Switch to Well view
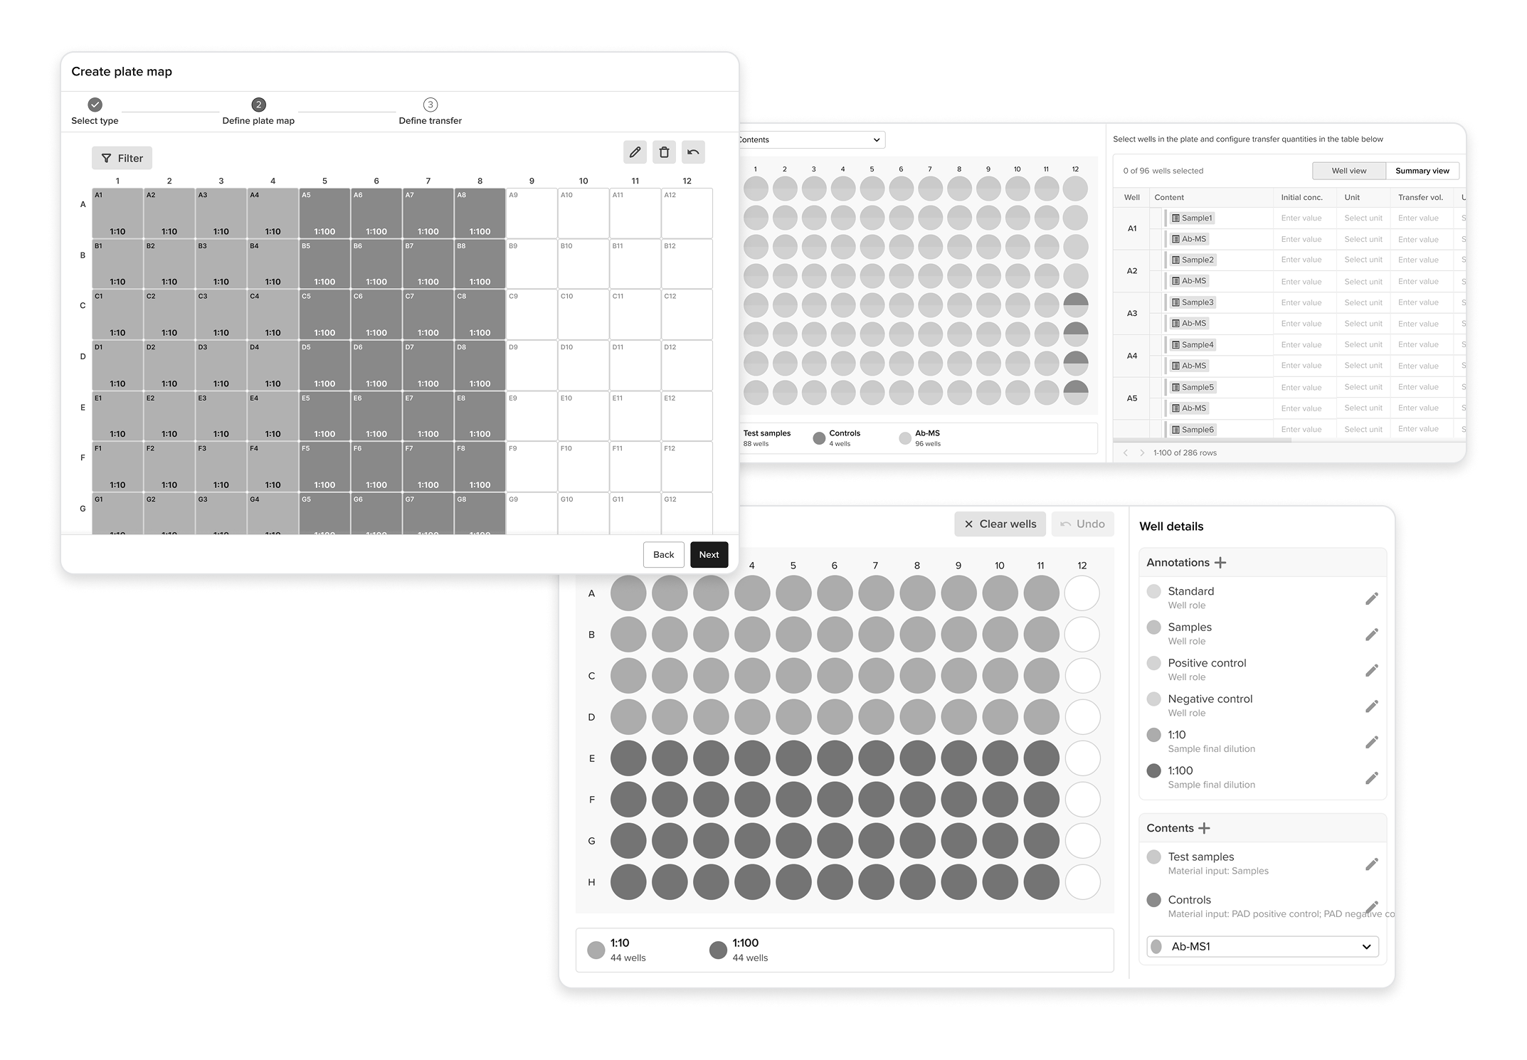This screenshot has height=1060, width=1527. 1348,171
